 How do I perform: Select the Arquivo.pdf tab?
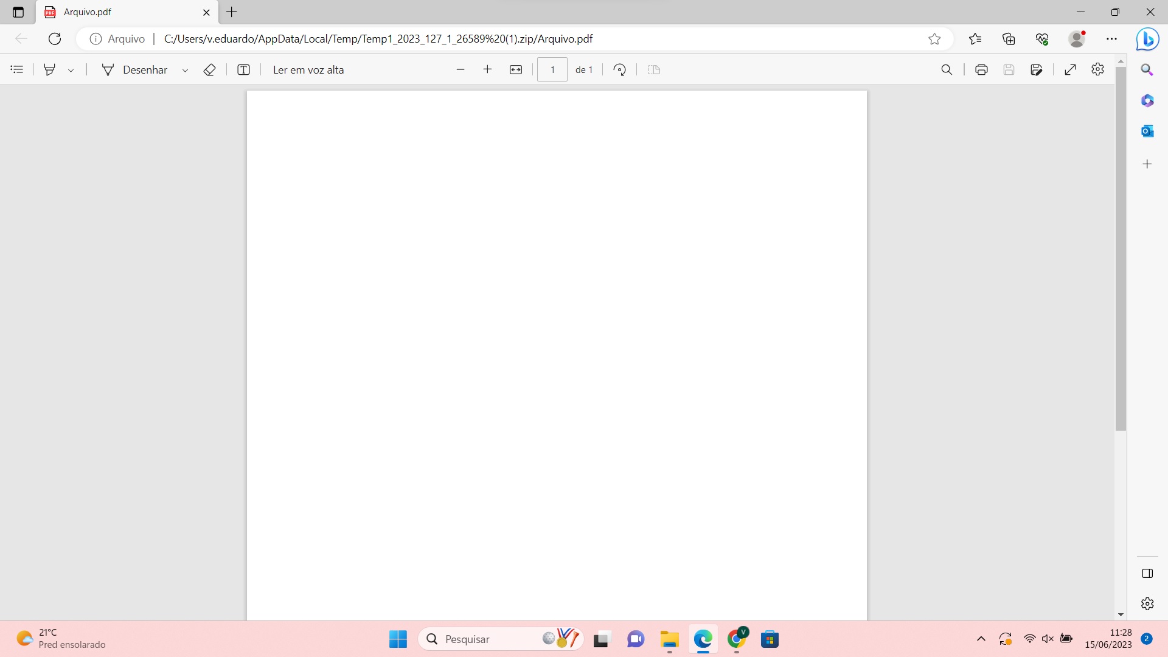coord(127,12)
